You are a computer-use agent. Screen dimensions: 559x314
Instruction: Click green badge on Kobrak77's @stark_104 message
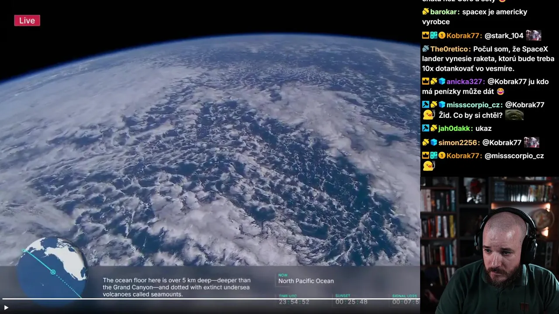click(x=434, y=36)
